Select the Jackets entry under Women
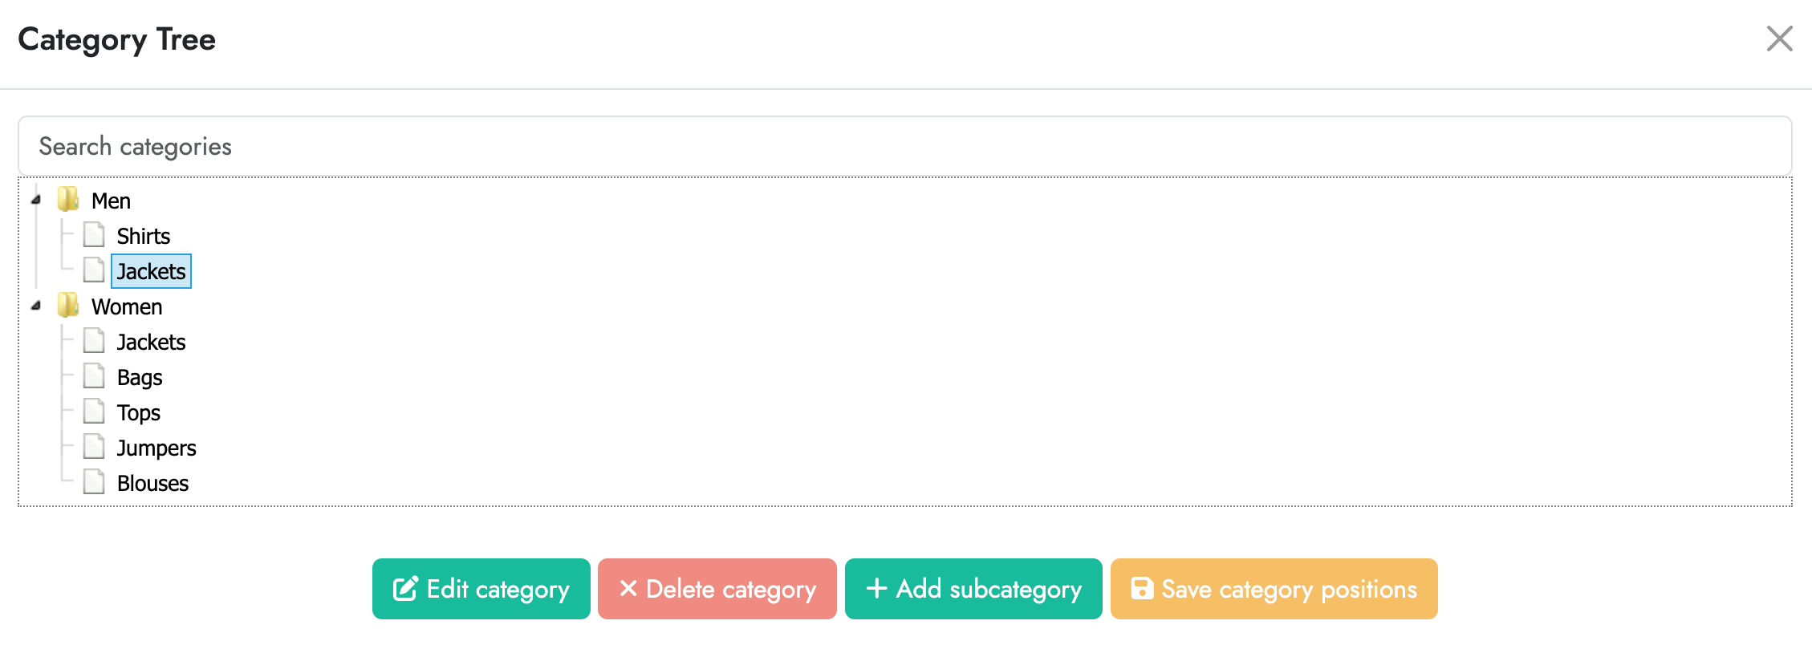The image size is (1812, 645). (x=151, y=341)
